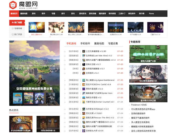The height and width of the screenshot is (136, 177).
Task: Open 魔兽首页 in the navigation bar
Action: coord(14,14)
